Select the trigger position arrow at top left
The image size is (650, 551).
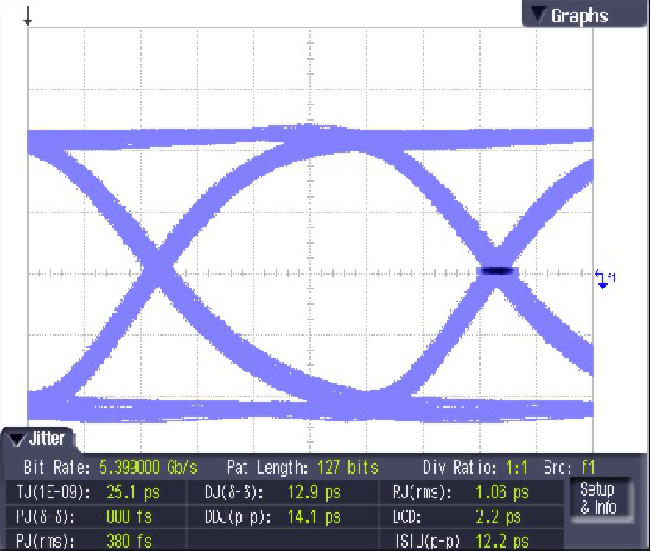click(x=28, y=16)
